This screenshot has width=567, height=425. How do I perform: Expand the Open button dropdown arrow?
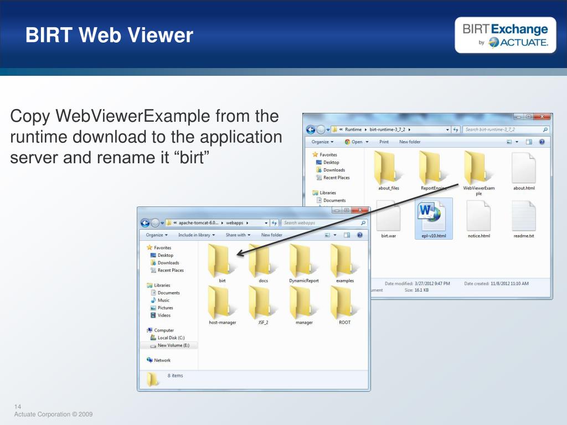click(x=367, y=142)
